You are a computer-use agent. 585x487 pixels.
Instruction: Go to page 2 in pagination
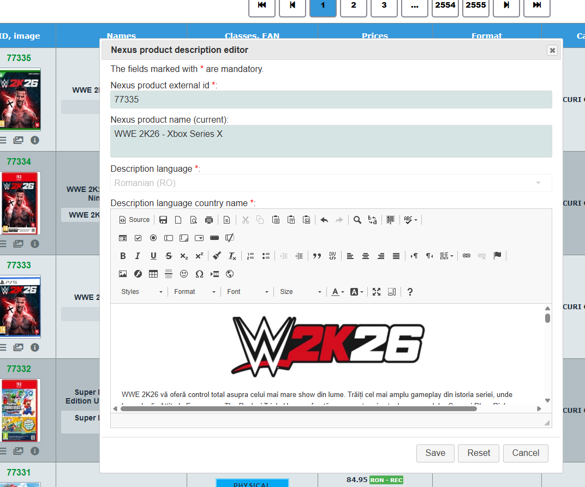point(354,5)
